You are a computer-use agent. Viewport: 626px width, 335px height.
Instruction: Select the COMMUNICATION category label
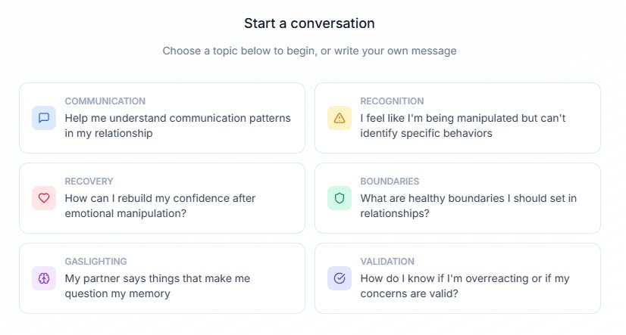(x=105, y=101)
